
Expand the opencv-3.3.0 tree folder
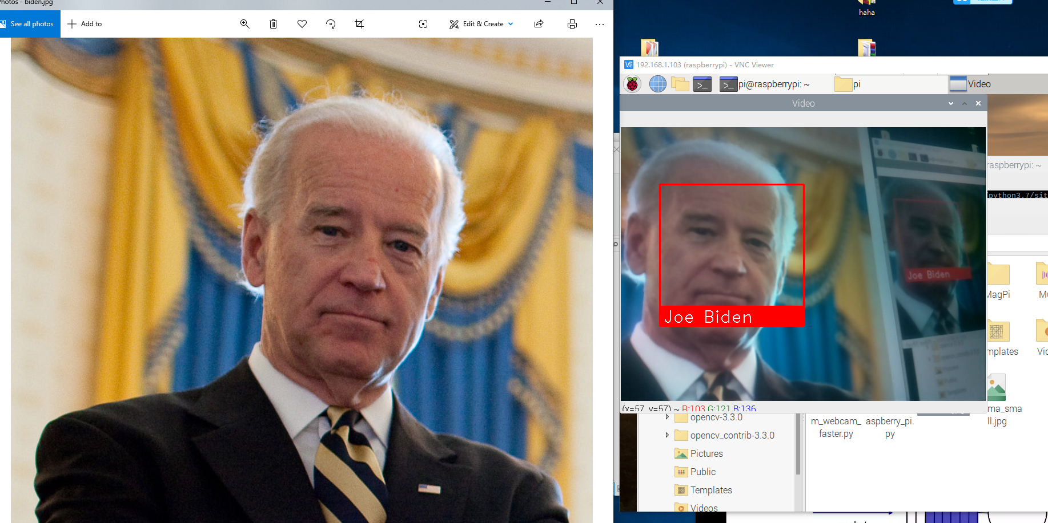point(667,417)
